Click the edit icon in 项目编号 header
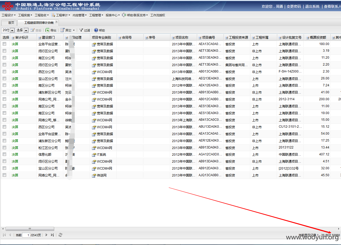341x245 pixels. click(200, 38)
